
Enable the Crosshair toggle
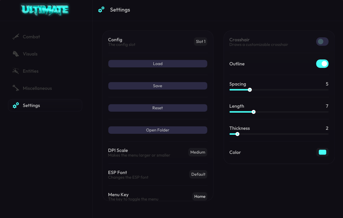click(322, 41)
